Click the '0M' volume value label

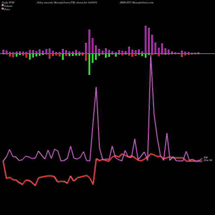(x=206, y=158)
